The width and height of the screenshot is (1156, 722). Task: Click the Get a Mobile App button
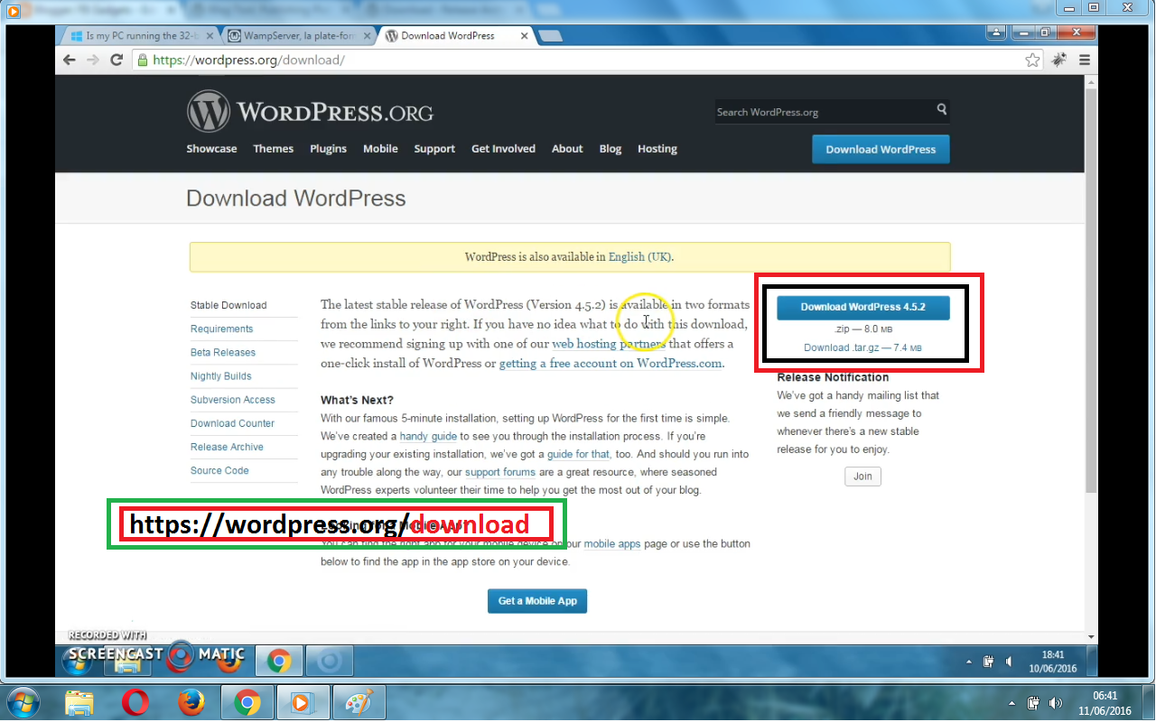click(537, 600)
